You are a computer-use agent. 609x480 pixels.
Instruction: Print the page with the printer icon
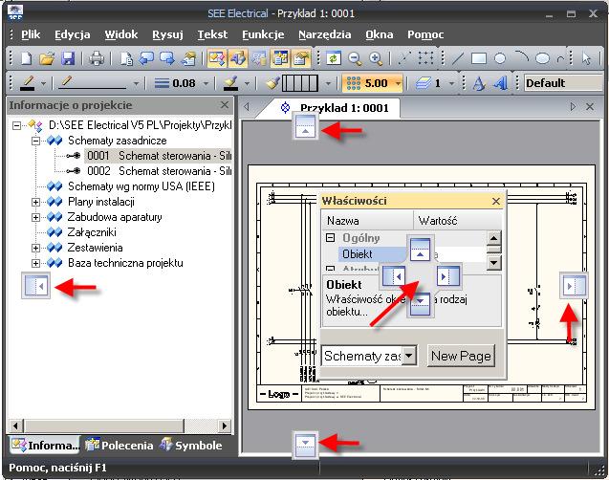pos(97,58)
